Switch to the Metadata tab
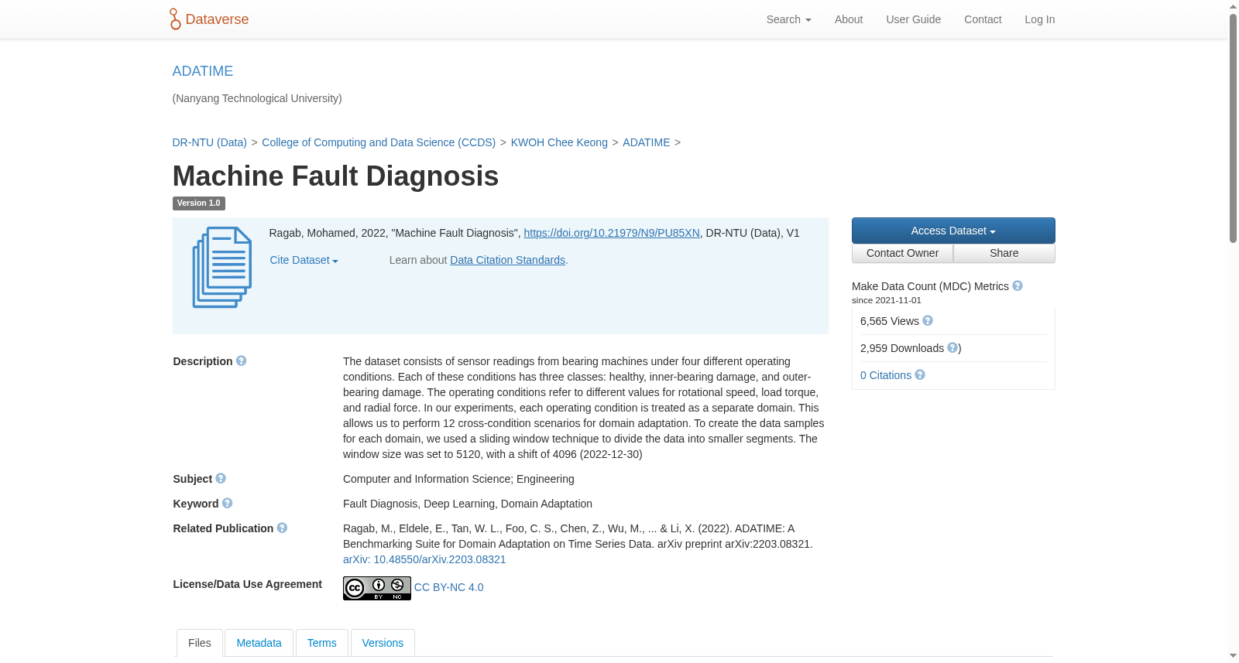The image size is (1239, 663). pyautogui.click(x=259, y=643)
